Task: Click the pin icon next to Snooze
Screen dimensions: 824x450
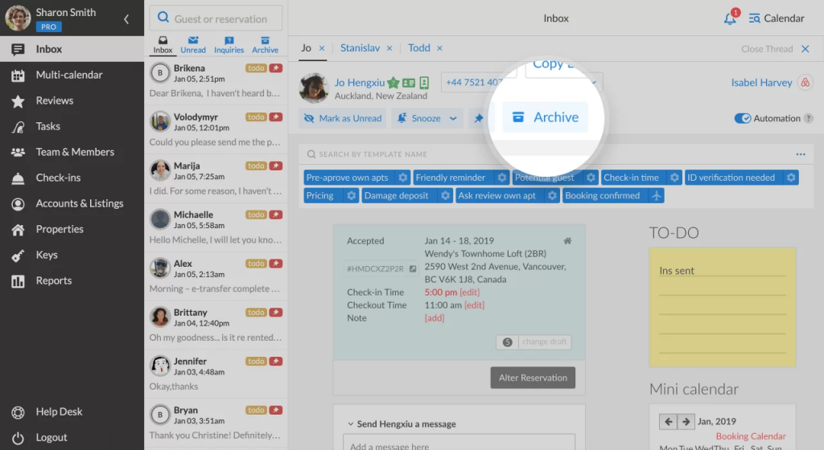Action: click(x=478, y=118)
